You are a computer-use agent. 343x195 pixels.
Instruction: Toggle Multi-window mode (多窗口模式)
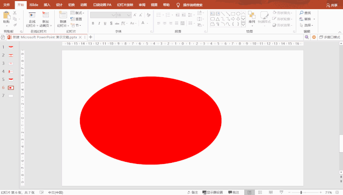(x=330, y=37)
